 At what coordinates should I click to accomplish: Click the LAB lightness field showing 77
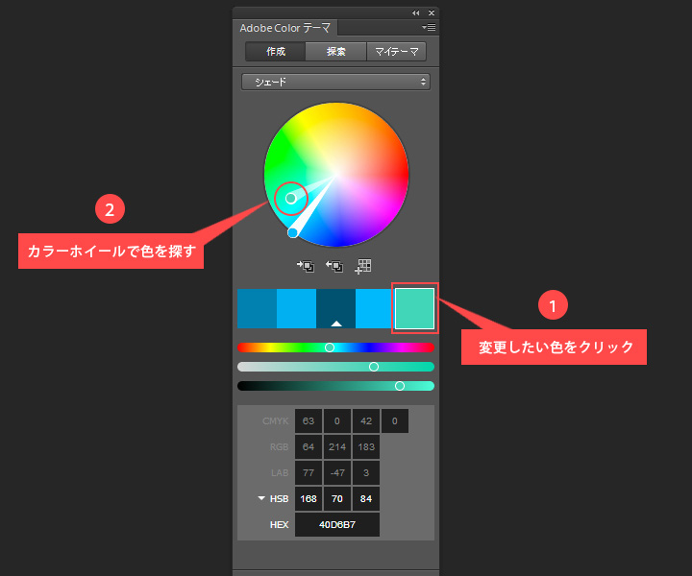coord(309,473)
